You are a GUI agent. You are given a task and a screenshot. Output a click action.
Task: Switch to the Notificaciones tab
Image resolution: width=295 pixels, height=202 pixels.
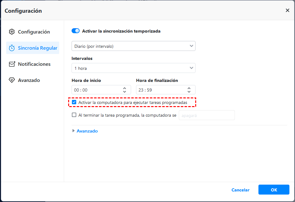coord(34,64)
